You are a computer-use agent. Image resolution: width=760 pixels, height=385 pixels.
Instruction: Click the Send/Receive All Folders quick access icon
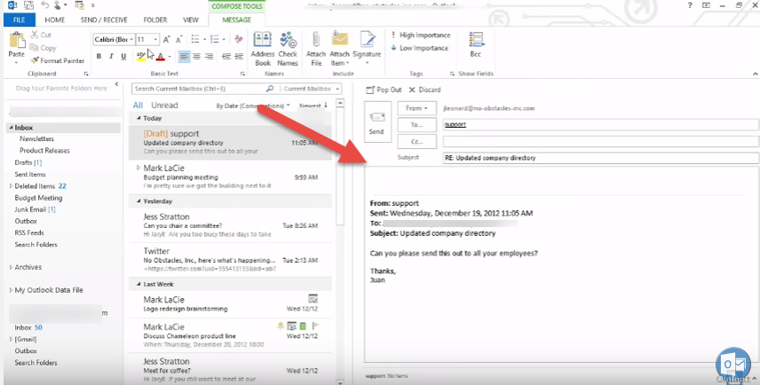point(28,6)
